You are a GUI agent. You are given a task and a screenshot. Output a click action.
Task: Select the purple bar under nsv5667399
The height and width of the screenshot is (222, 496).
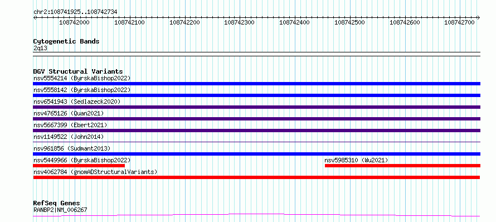tap(256, 131)
